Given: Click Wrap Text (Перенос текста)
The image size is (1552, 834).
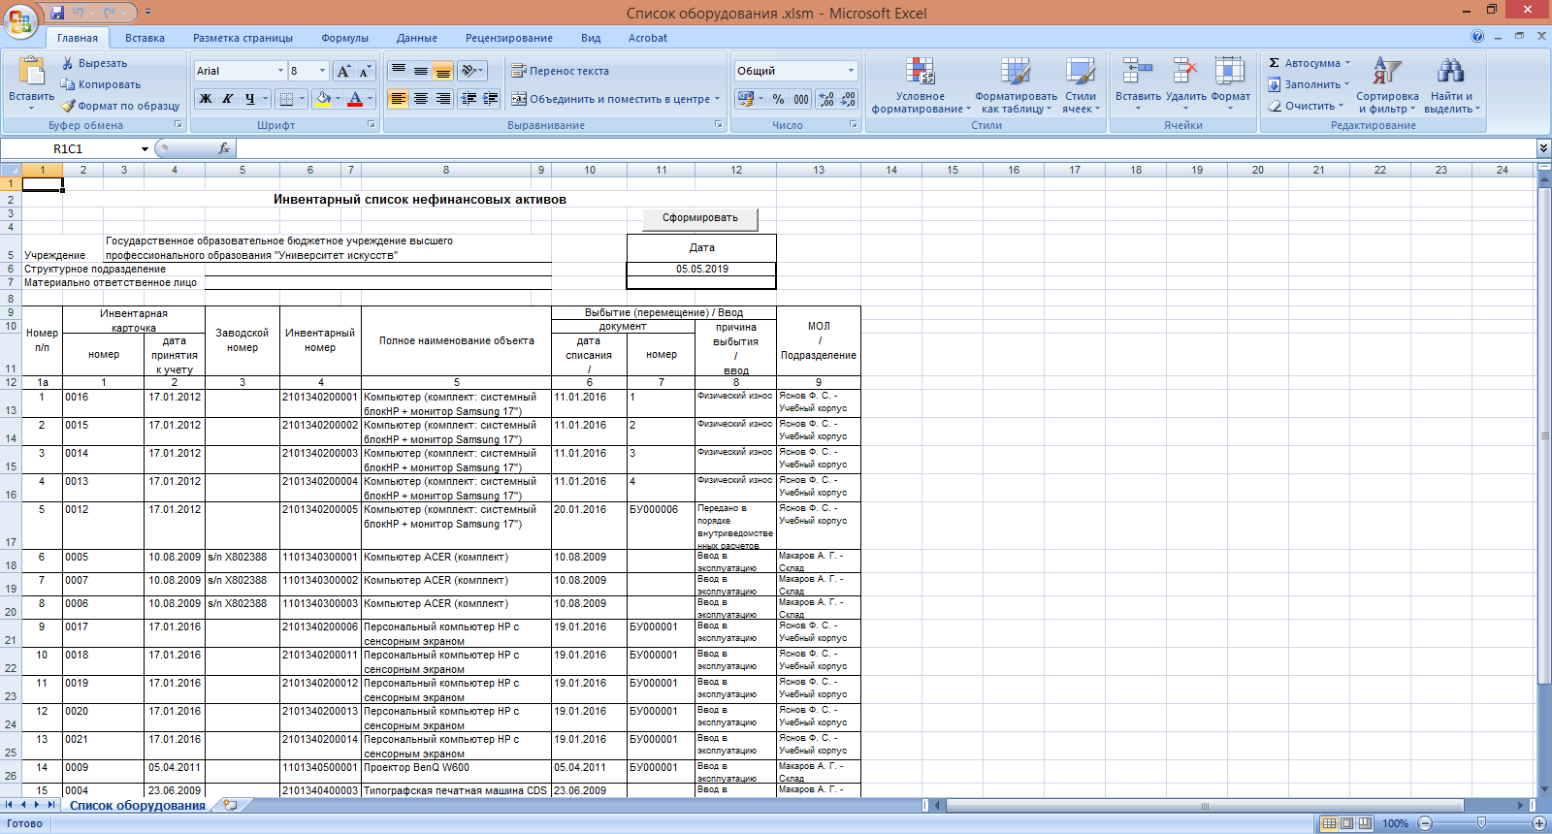Looking at the screenshot, I should coord(561,71).
